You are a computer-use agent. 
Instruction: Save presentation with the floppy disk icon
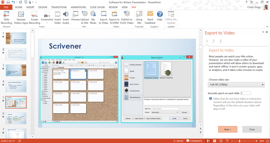[x=8, y=2]
